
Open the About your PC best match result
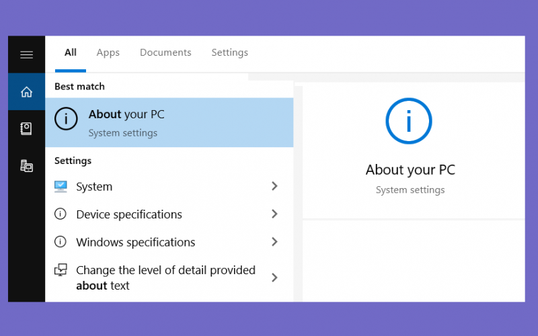click(169, 122)
